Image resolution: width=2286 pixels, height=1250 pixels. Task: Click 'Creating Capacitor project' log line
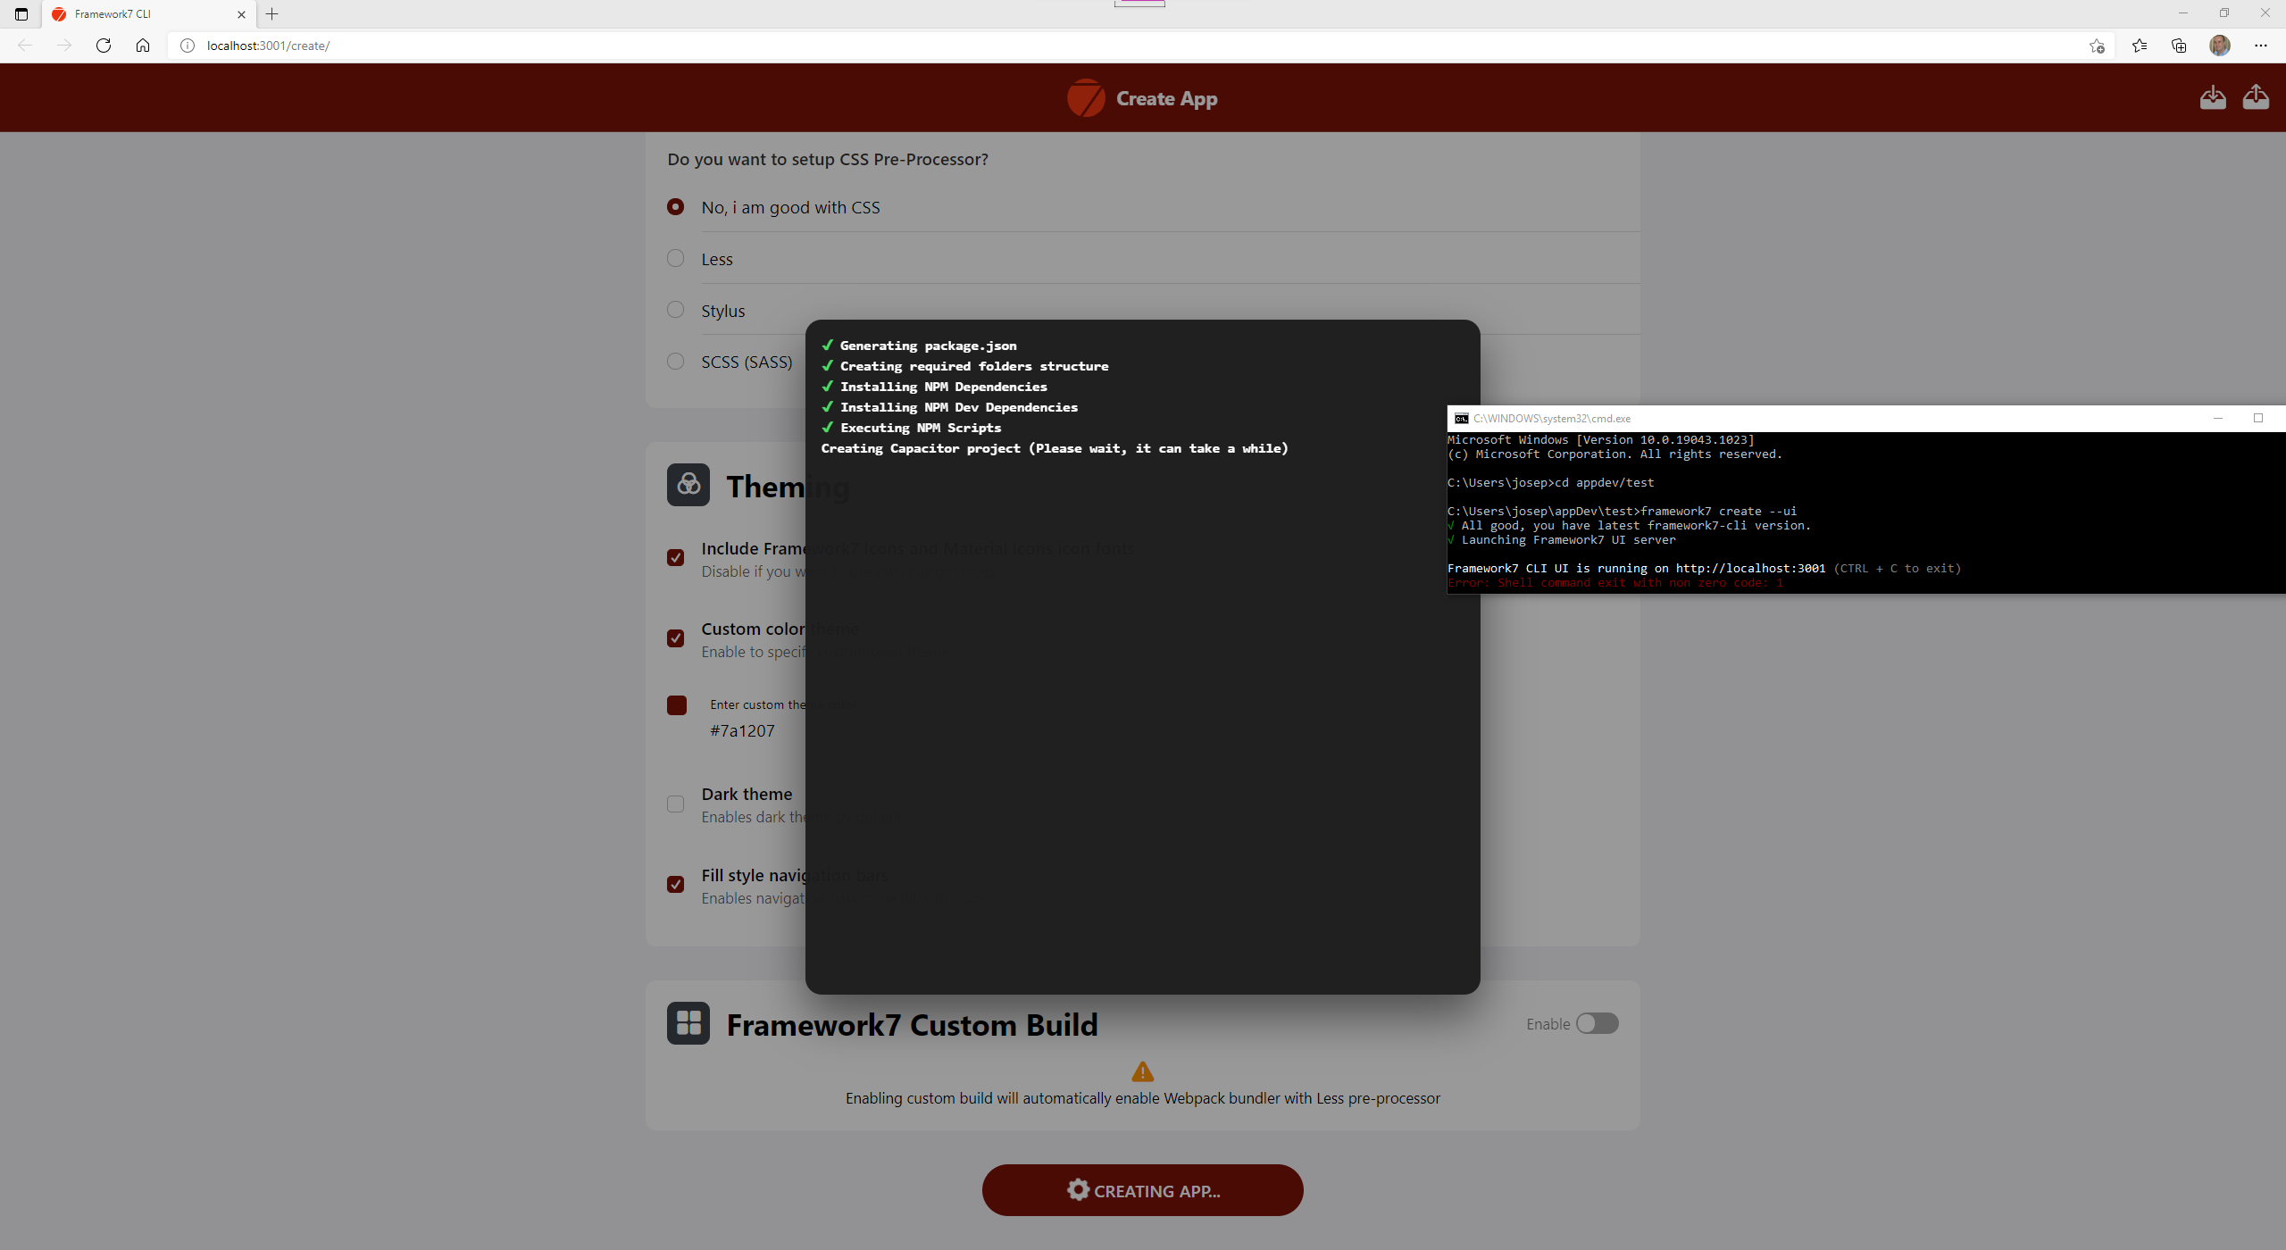coord(1055,448)
